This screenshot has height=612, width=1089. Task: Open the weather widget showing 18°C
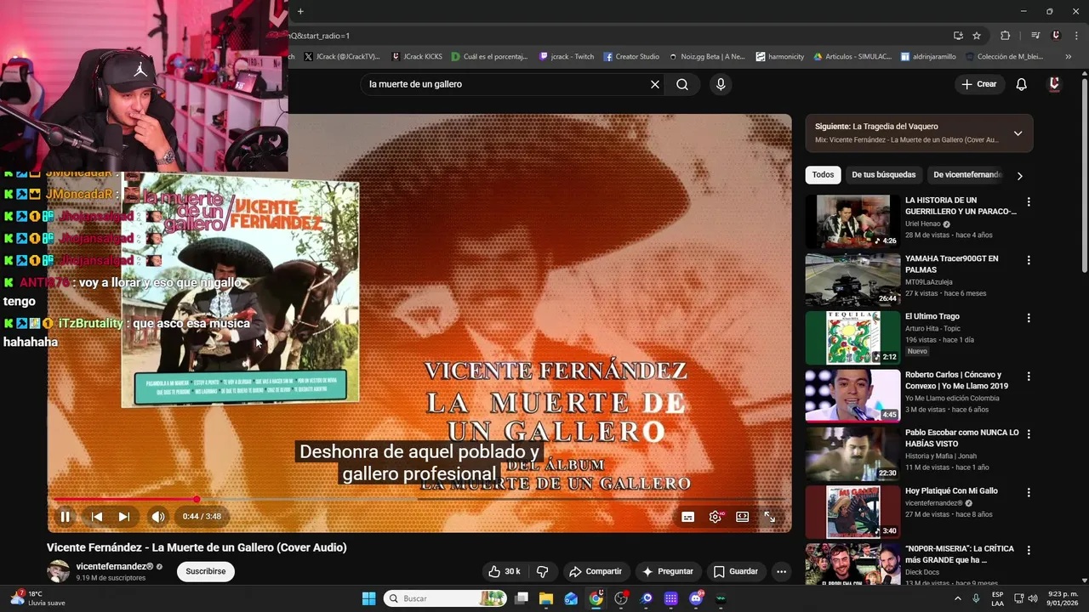[x=36, y=598]
